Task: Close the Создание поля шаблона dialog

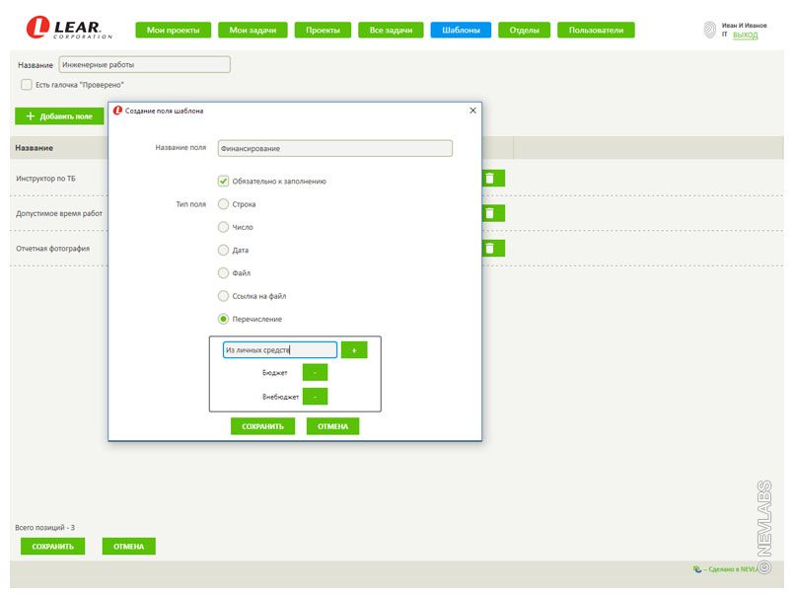Action: [472, 111]
